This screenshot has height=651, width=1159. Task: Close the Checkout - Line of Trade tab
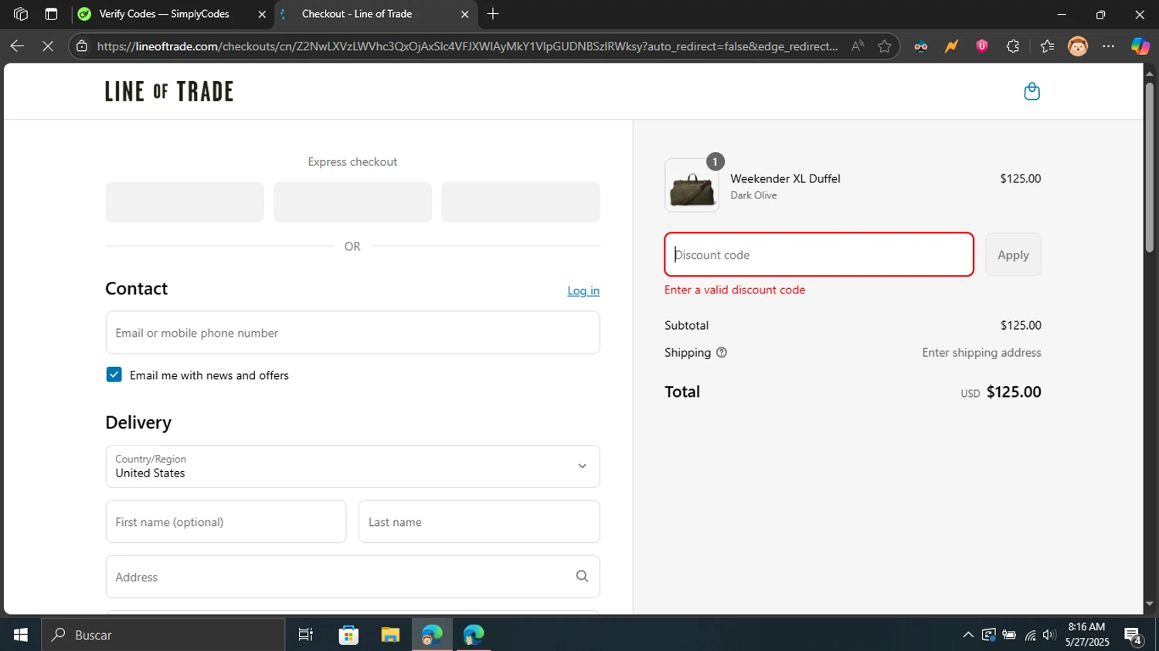coord(464,14)
